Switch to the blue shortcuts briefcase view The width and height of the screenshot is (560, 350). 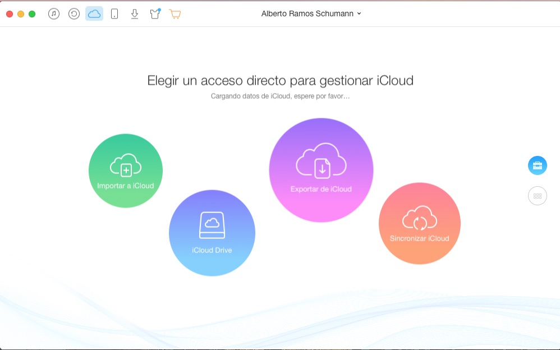538,165
